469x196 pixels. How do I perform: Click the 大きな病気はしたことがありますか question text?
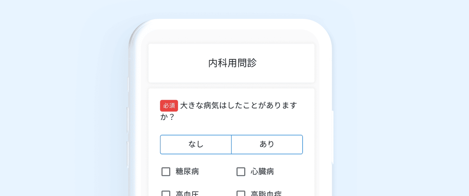(239, 106)
